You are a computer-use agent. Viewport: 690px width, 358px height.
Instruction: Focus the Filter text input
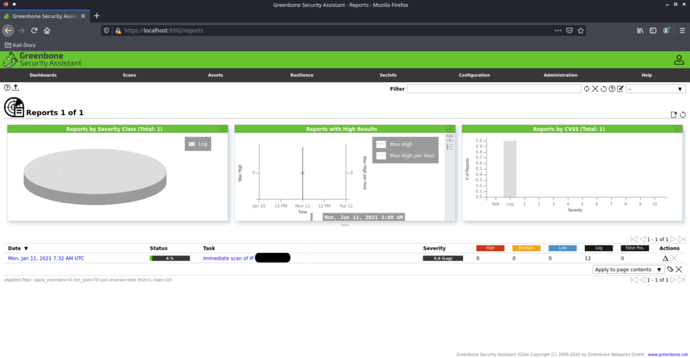point(494,89)
